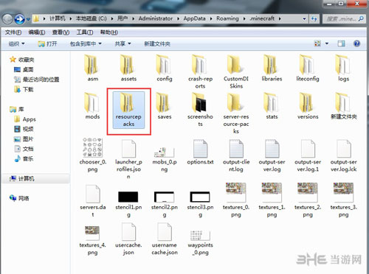Select the stencil1.png thumbnail
This screenshot has height=274, width=369.
click(128, 197)
